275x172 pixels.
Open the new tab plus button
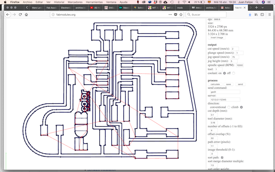256,7
